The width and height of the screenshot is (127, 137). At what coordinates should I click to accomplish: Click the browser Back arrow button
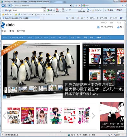pyautogui.click(x=3, y=6)
